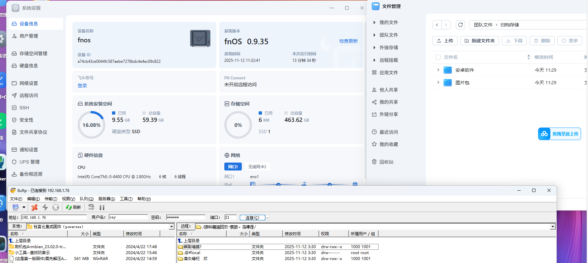Sort the local list by 修改时间 column
This screenshot has width=588, height=263.
click(x=142, y=234)
